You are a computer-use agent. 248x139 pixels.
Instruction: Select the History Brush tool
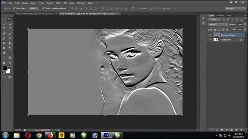(10, 38)
